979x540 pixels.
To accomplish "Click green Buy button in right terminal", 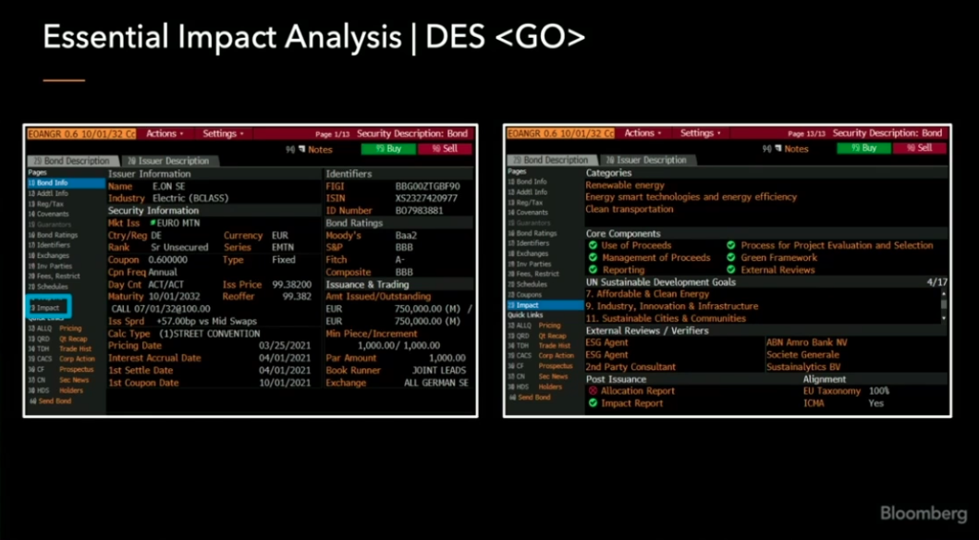I will (863, 149).
